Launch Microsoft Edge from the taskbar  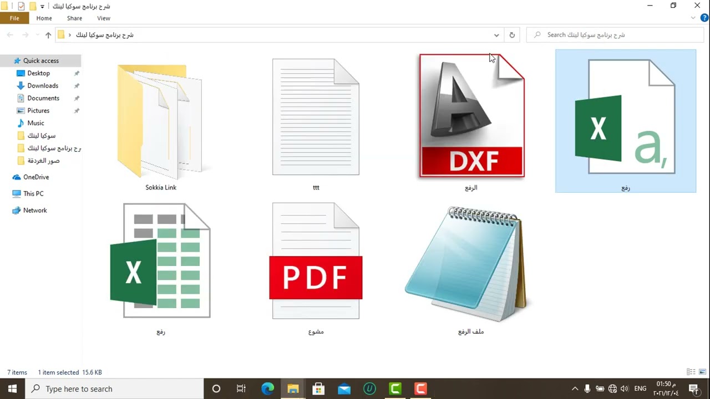[x=267, y=389]
